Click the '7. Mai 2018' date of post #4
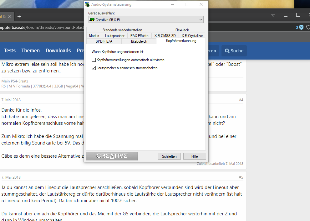The height and width of the screenshot is (221, 310). point(11,100)
